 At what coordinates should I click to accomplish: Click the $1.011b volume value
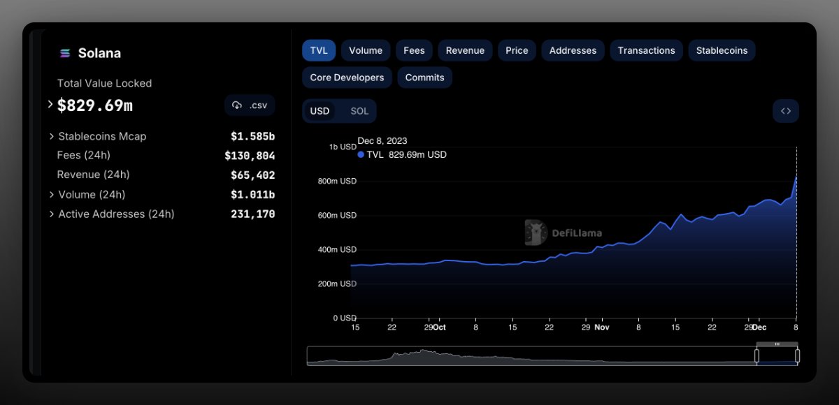[253, 195]
